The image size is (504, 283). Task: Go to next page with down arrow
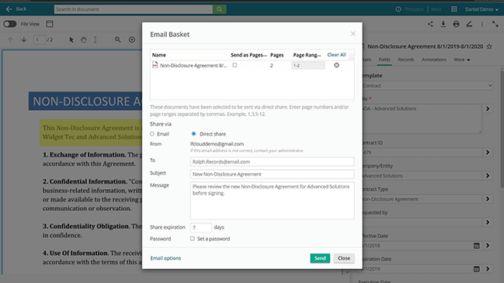[x=24, y=40]
